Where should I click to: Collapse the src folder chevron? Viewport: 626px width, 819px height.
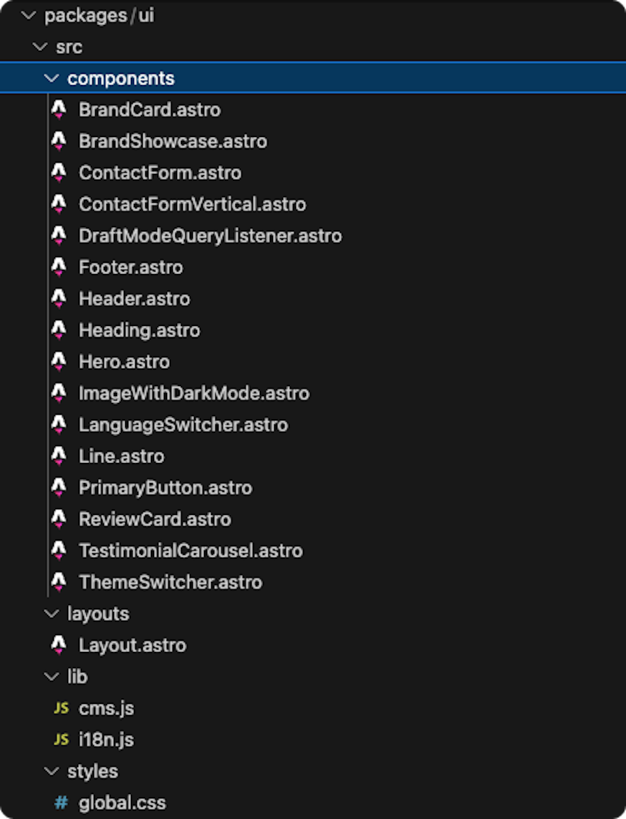tap(40, 47)
